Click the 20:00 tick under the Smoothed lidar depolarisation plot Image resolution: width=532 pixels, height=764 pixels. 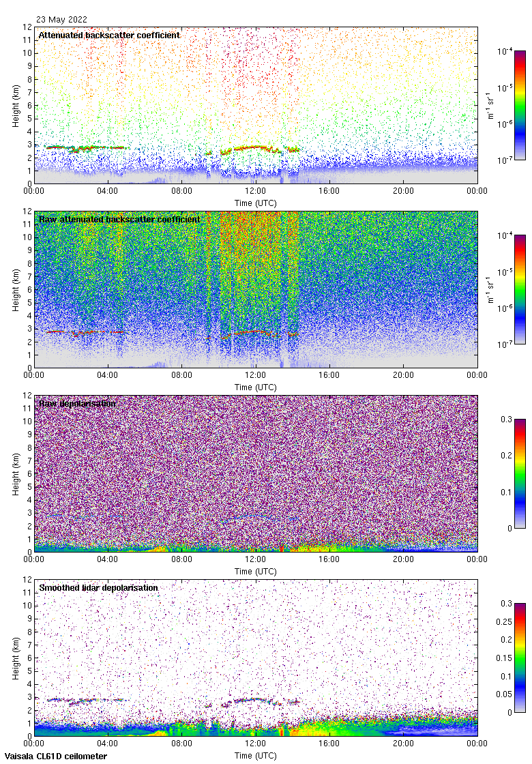click(x=403, y=744)
